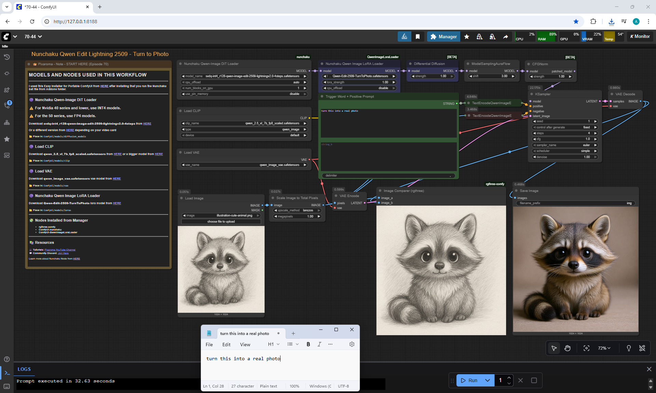Click the bookmark icon in top toolbar
656x393 pixels.
click(x=418, y=37)
